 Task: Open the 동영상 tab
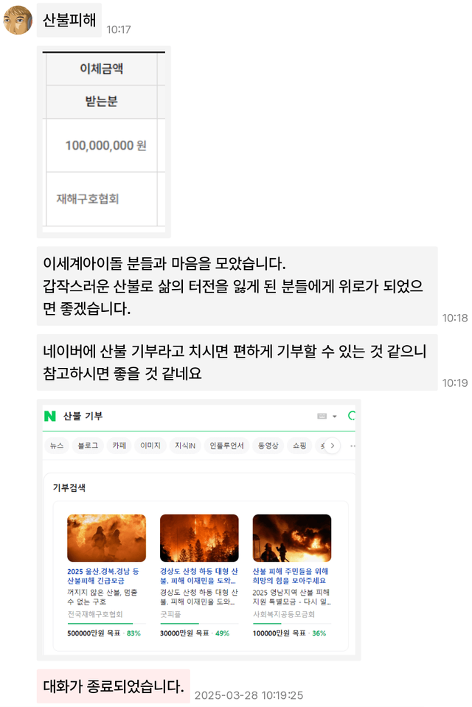click(x=268, y=445)
